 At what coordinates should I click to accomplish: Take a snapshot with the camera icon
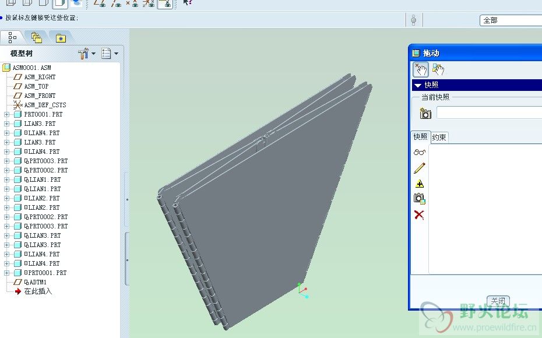click(425, 114)
